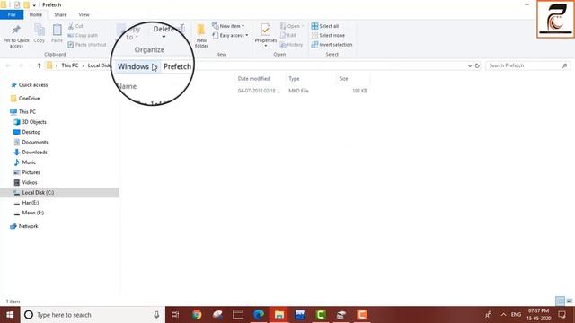The width and height of the screenshot is (575, 323).
Task: Click the Edit ribbon button
Action: coord(288,35)
